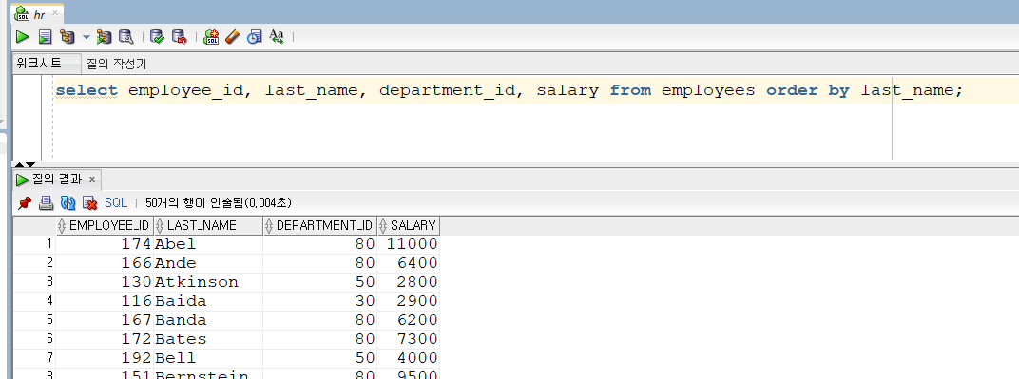Click into the SQL editor statement line

pyautogui.click(x=509, y=90)
